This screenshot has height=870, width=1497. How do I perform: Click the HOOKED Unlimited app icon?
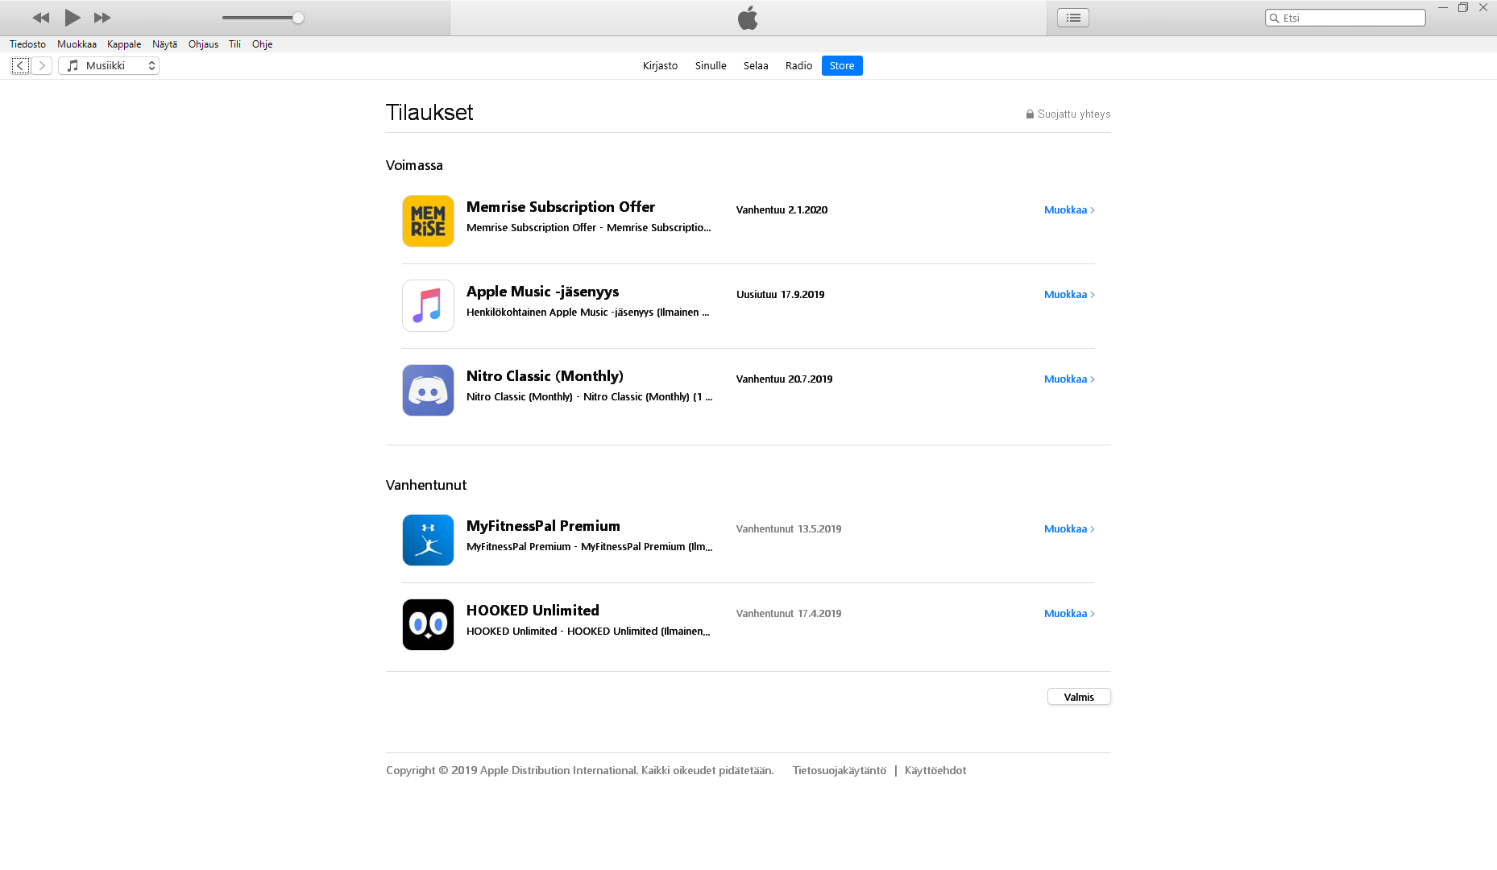(x=428, y=624)
